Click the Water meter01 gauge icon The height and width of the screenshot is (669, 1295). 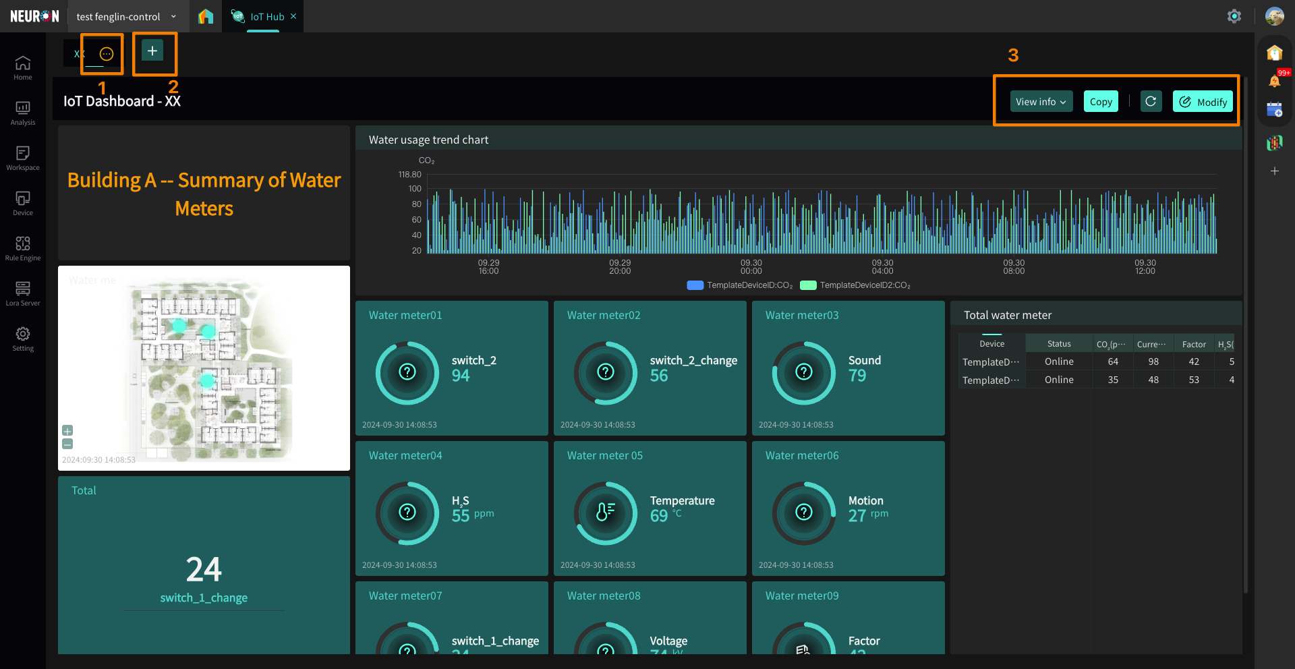pos(407,372)
